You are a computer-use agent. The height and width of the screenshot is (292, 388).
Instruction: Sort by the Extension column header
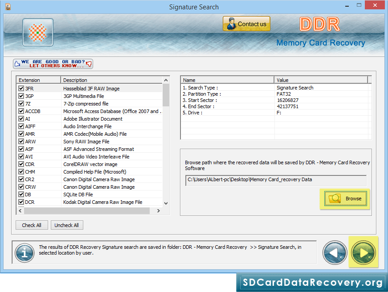[x=38, y=80]
